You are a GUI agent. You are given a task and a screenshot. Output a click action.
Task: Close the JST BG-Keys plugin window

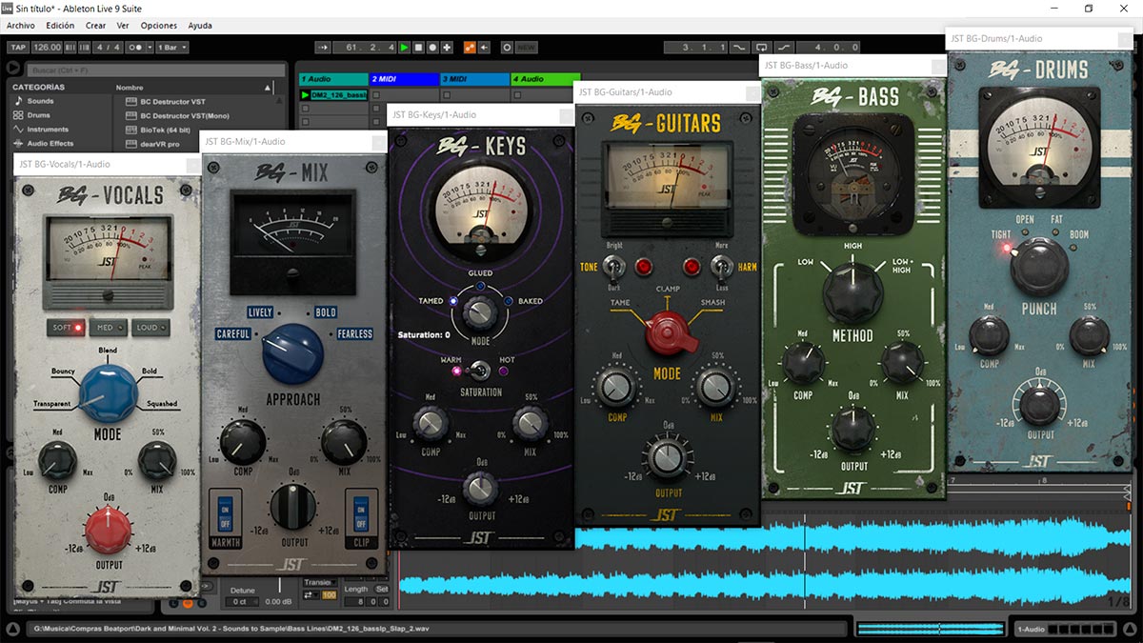[567, 116]
